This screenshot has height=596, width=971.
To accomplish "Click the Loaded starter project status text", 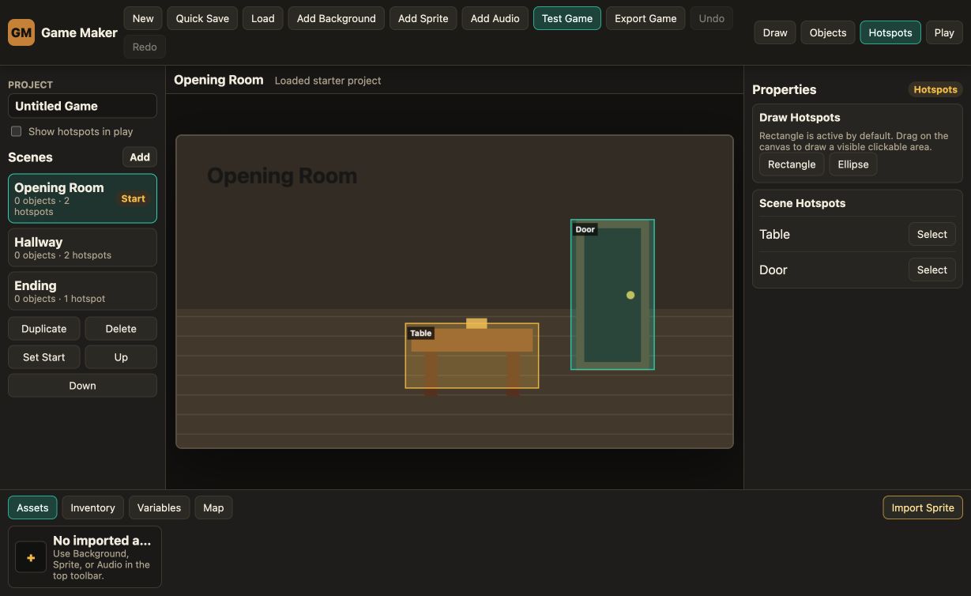I will point(328,81).
